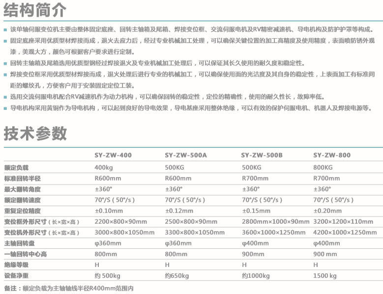
Task: Select the 800KG rated load value
Action: 323,167
